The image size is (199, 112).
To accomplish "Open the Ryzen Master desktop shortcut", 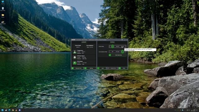I will pyautogui.click(x=3, y=22).
